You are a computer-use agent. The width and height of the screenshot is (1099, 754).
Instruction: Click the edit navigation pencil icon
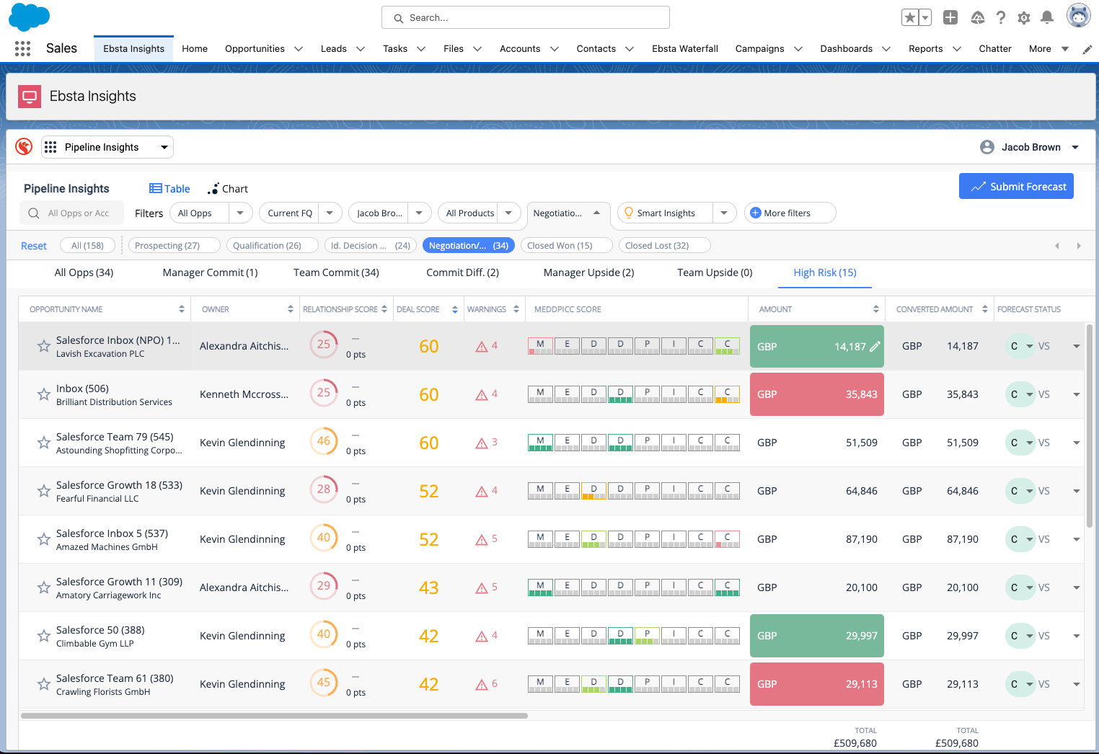1087,49
